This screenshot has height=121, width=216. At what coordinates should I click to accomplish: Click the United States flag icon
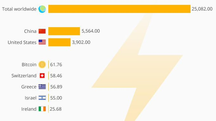42,42
